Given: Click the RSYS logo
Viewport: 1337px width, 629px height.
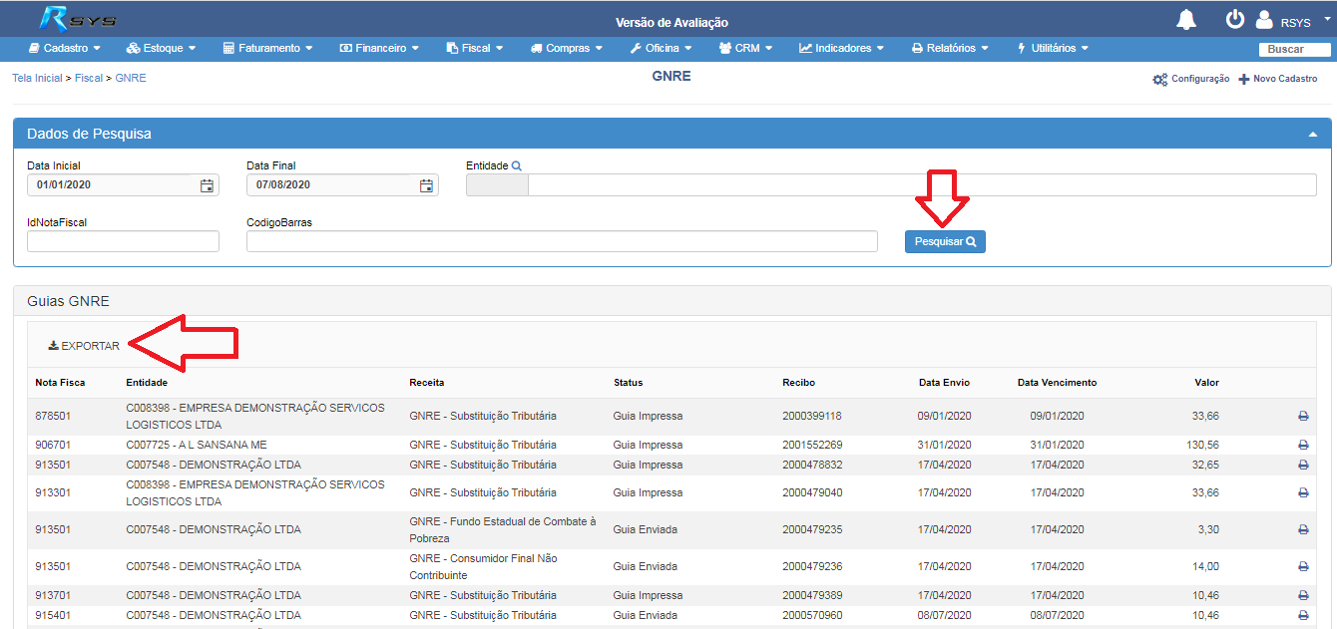Looking at the screenshot, I should coord(79,19).
